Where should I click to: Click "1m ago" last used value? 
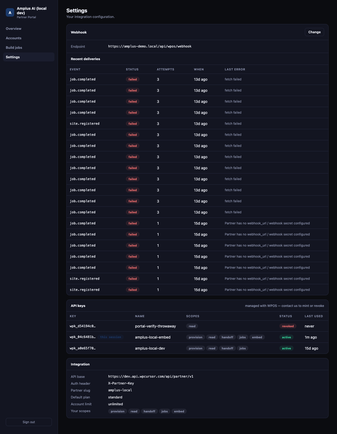click(x=311, y=337)
